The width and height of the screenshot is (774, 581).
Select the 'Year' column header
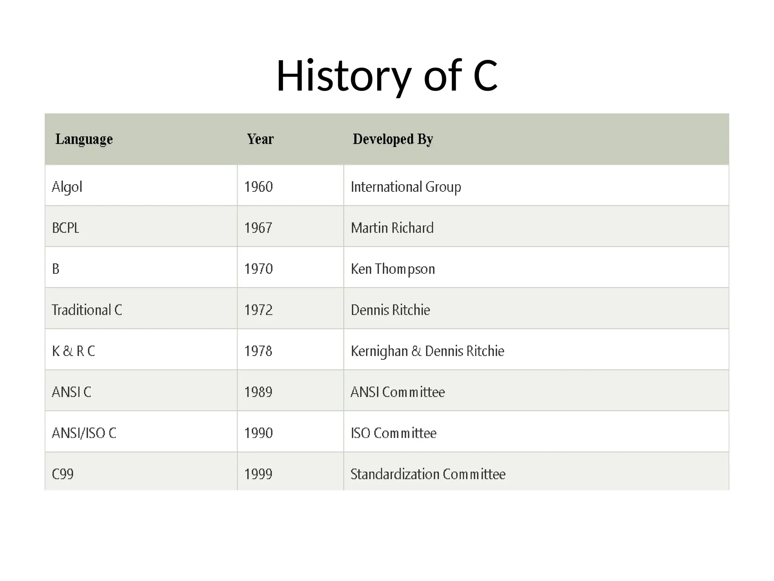(260, 139)
